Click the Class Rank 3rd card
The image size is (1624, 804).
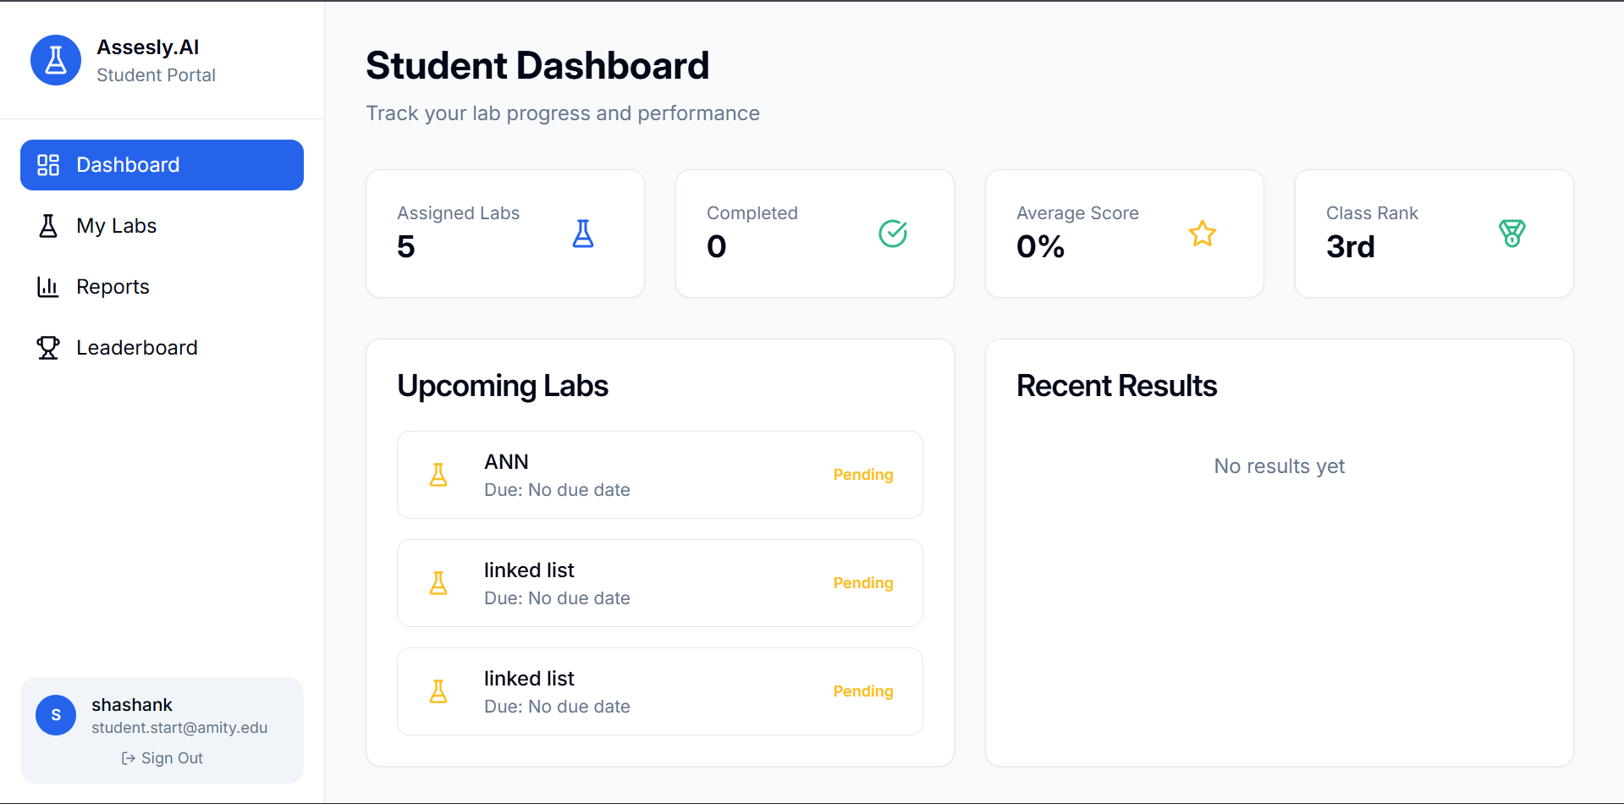pyautogui.click(x=1434, y=234)
